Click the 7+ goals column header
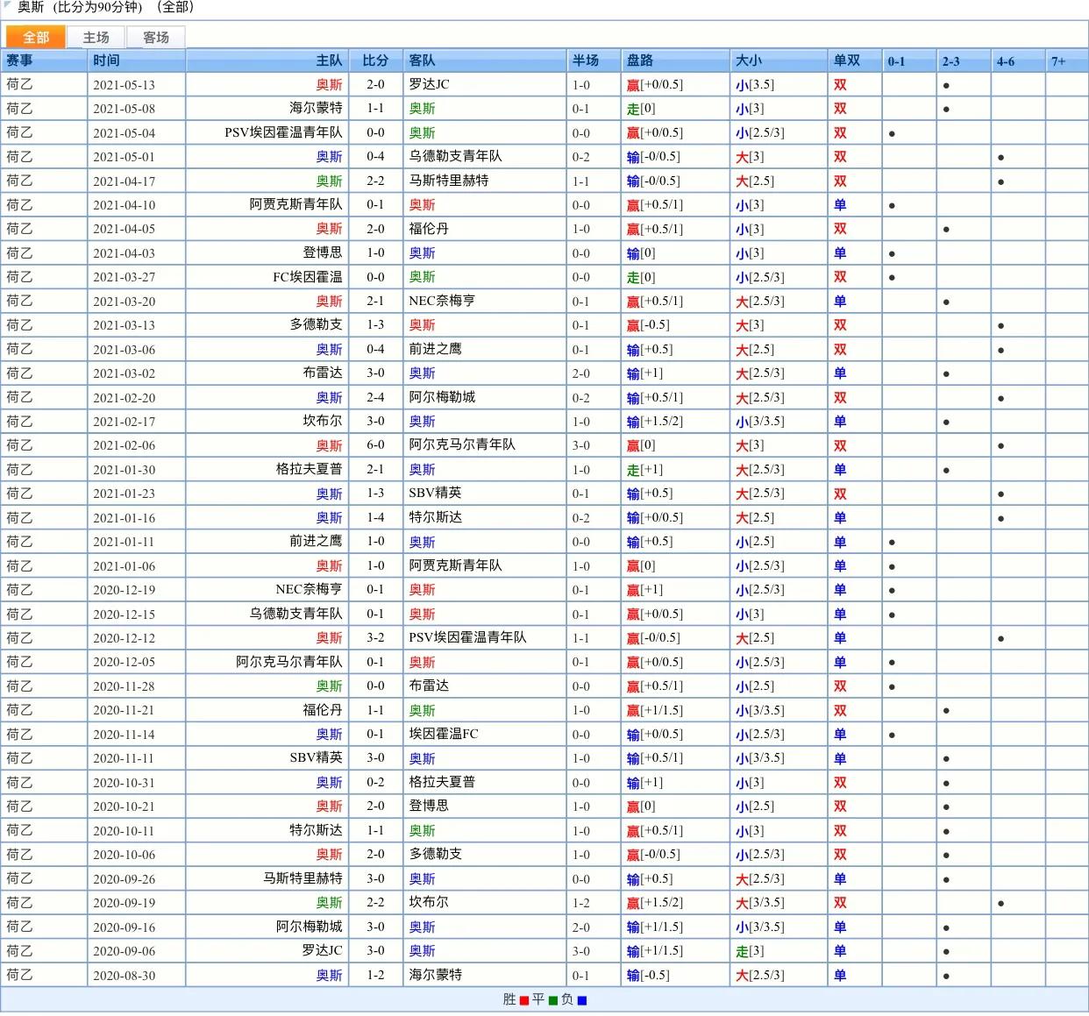Screen dimensions: 1089x1016 click(1058, 61)
